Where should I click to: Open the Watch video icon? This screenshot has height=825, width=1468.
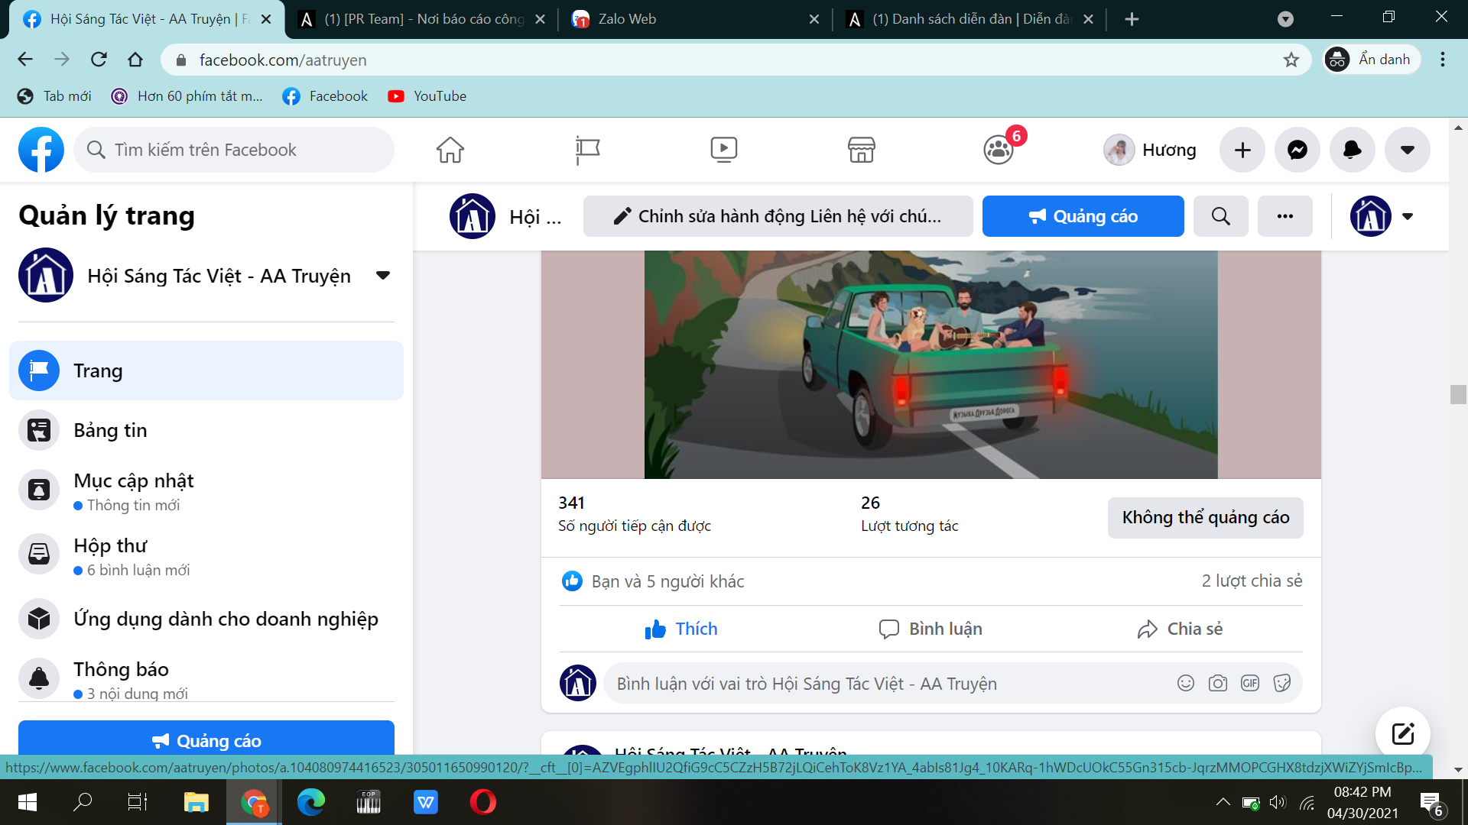723,150
